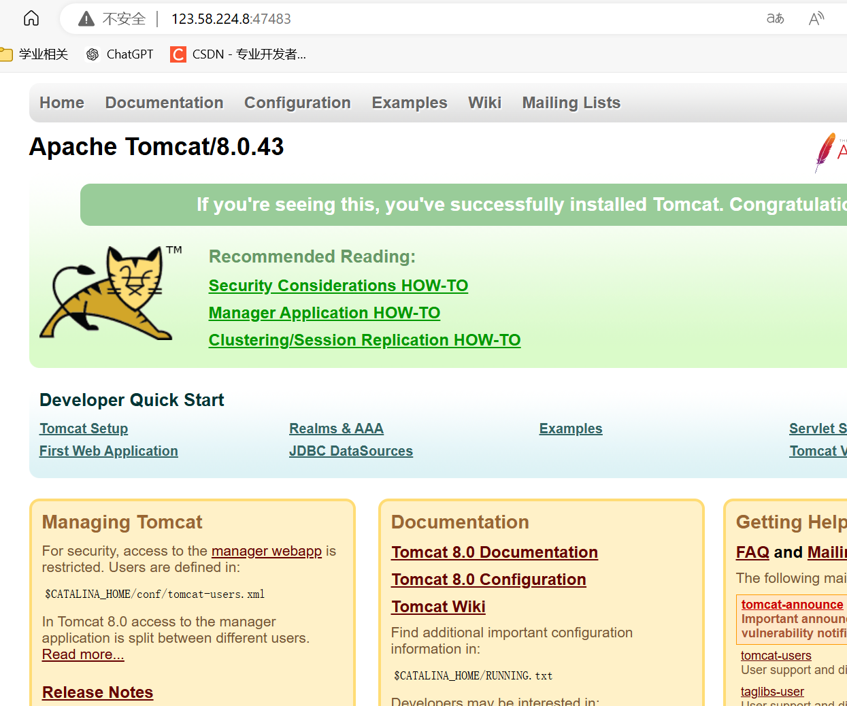
Task: Click the Managing Tomcat heading
Action: [122, 522]
